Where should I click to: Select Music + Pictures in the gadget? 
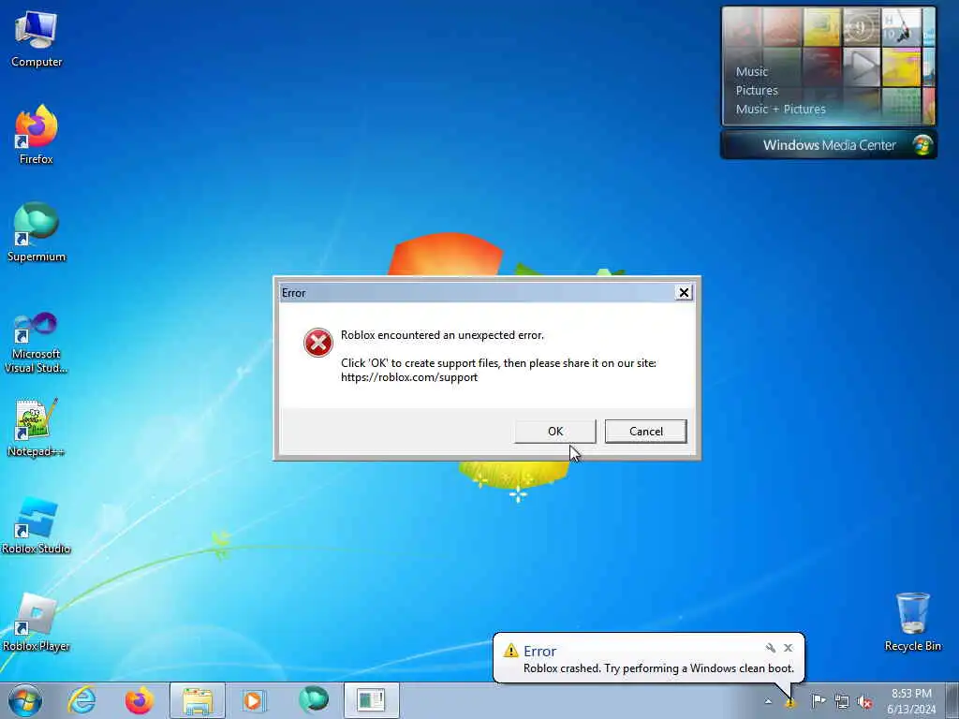(780, 110)
